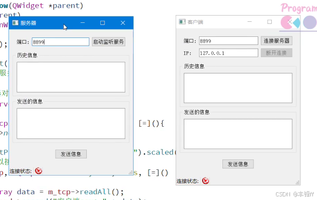Click the client 连接状态 label
This screenshot has width=317, height=200.
188,181
